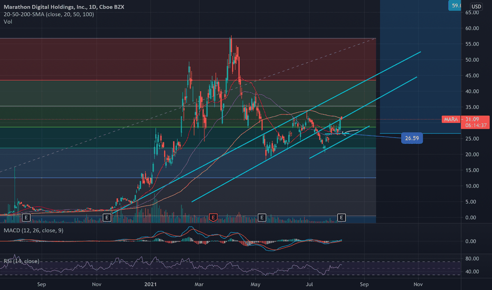Open earnings E marker above the May label
Viewport: 492px width, 290px height.
tap(262, 217)
